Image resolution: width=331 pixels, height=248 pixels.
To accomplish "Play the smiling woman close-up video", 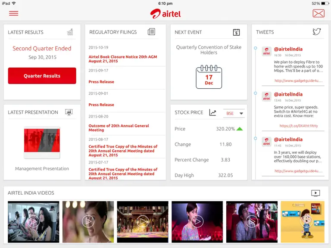I will (88, 222).
